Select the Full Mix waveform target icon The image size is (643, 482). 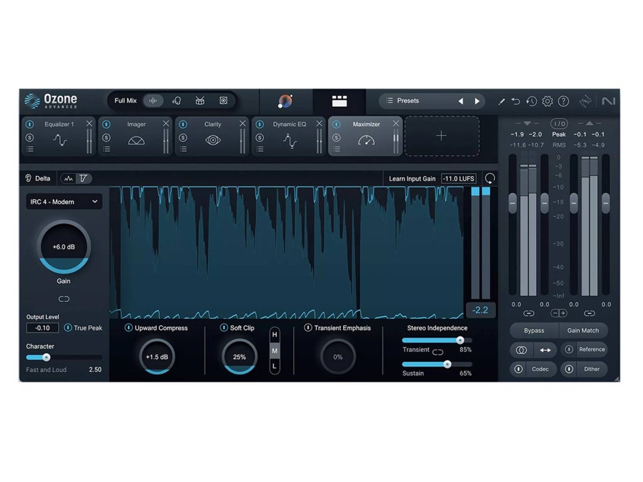153,100
